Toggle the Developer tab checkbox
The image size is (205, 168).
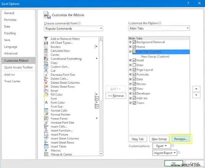pos(134,93)
